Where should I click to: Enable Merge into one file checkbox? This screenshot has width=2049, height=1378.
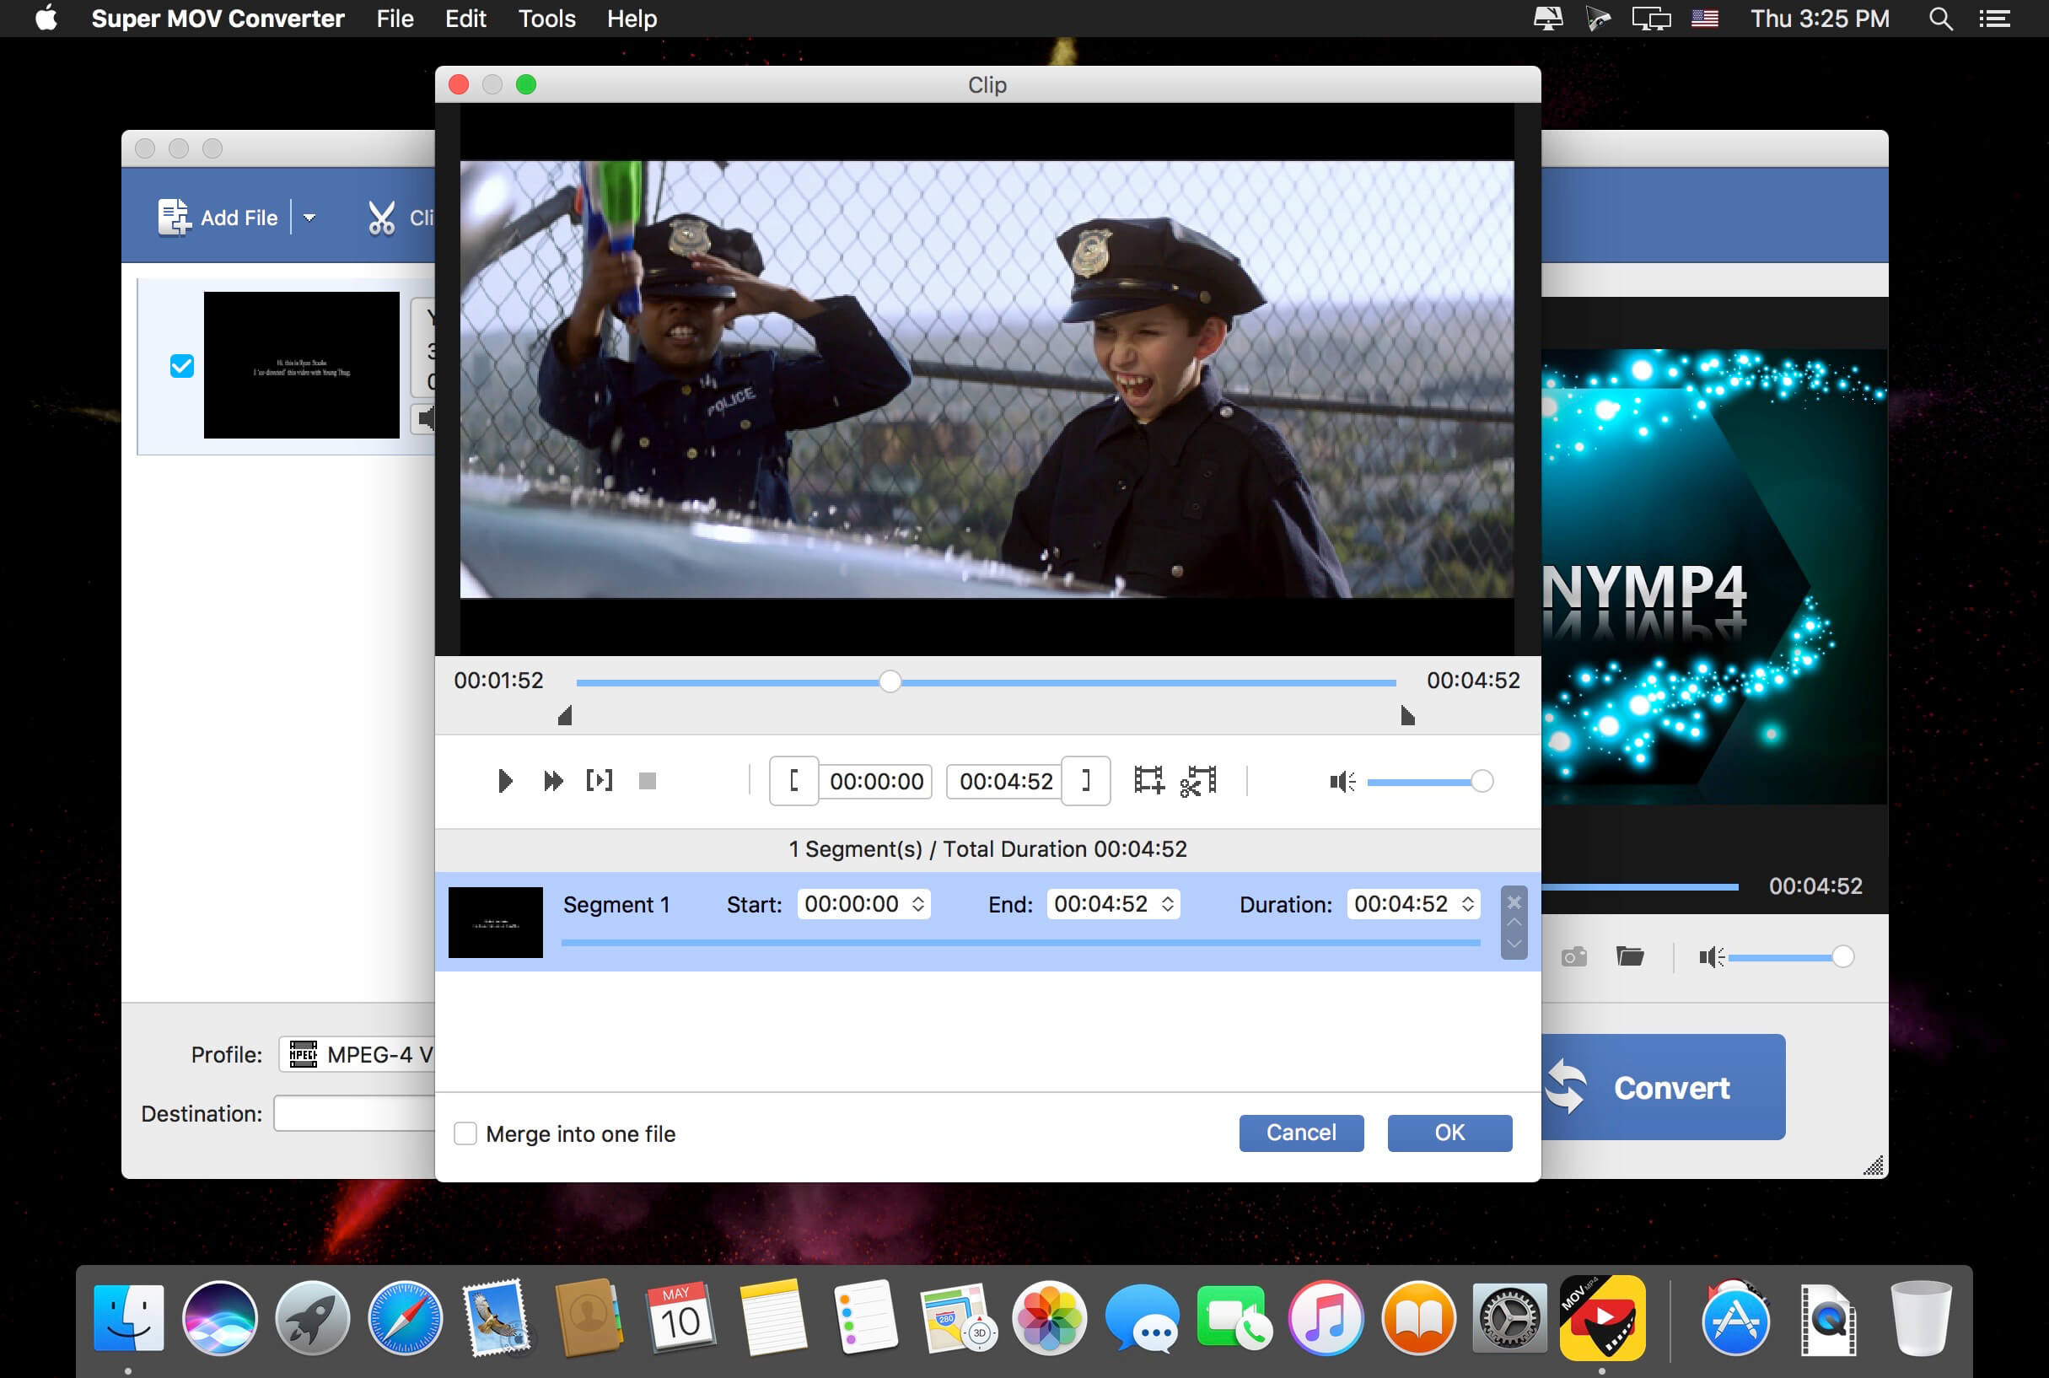pos(465,1133)
